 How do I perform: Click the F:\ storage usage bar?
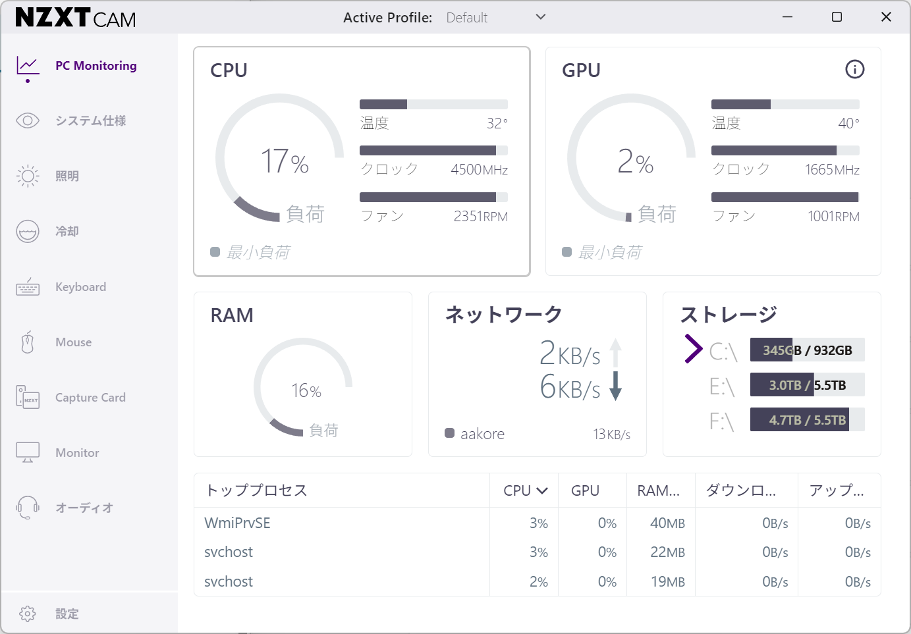pos(807,420)
